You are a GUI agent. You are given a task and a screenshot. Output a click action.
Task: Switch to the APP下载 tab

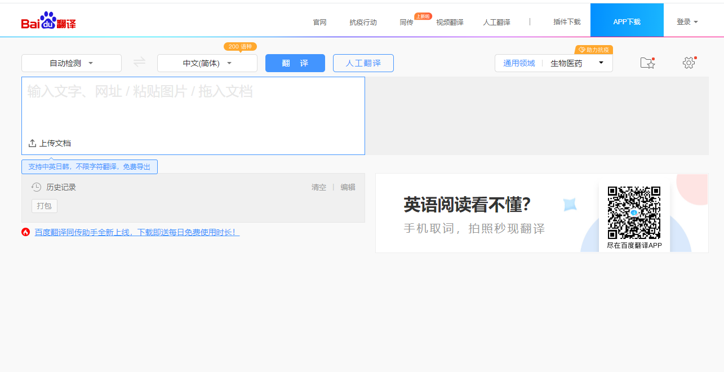click(x=627, y=20)
